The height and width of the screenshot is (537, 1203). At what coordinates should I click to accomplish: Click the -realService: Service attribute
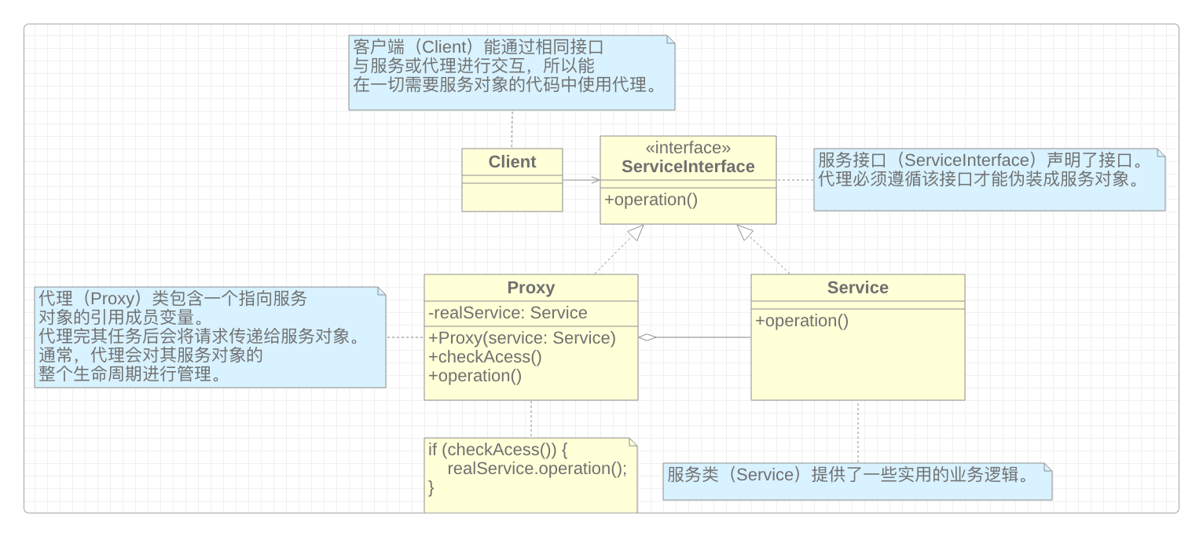pyautogui.click(x=508, y=313)
